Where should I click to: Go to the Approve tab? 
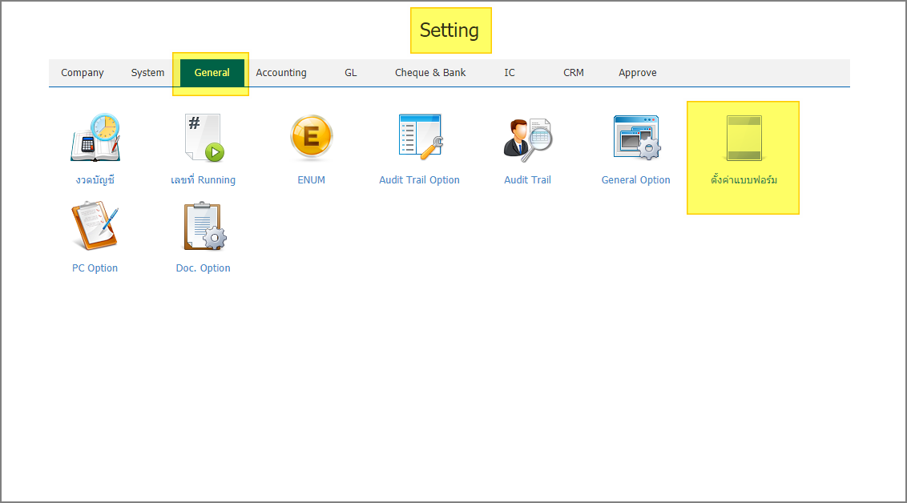tap(637, 73)
